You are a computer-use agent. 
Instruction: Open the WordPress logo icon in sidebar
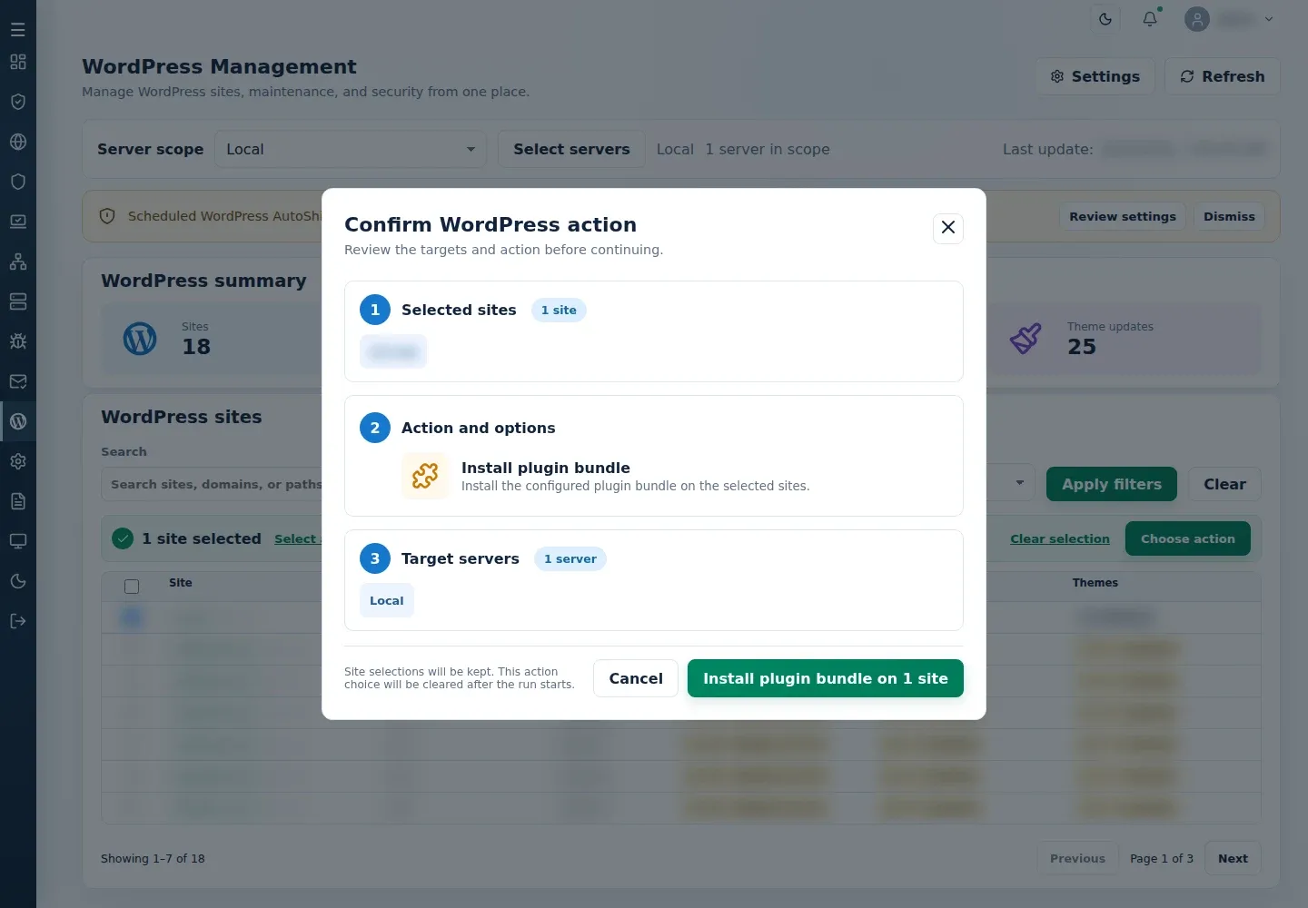tap(18, 421)
